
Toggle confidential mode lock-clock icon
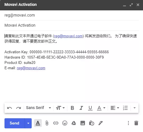(92, 123)
